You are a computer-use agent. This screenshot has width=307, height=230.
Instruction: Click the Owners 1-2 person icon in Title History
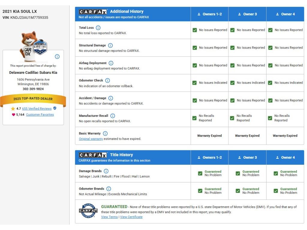click(199, 158)
